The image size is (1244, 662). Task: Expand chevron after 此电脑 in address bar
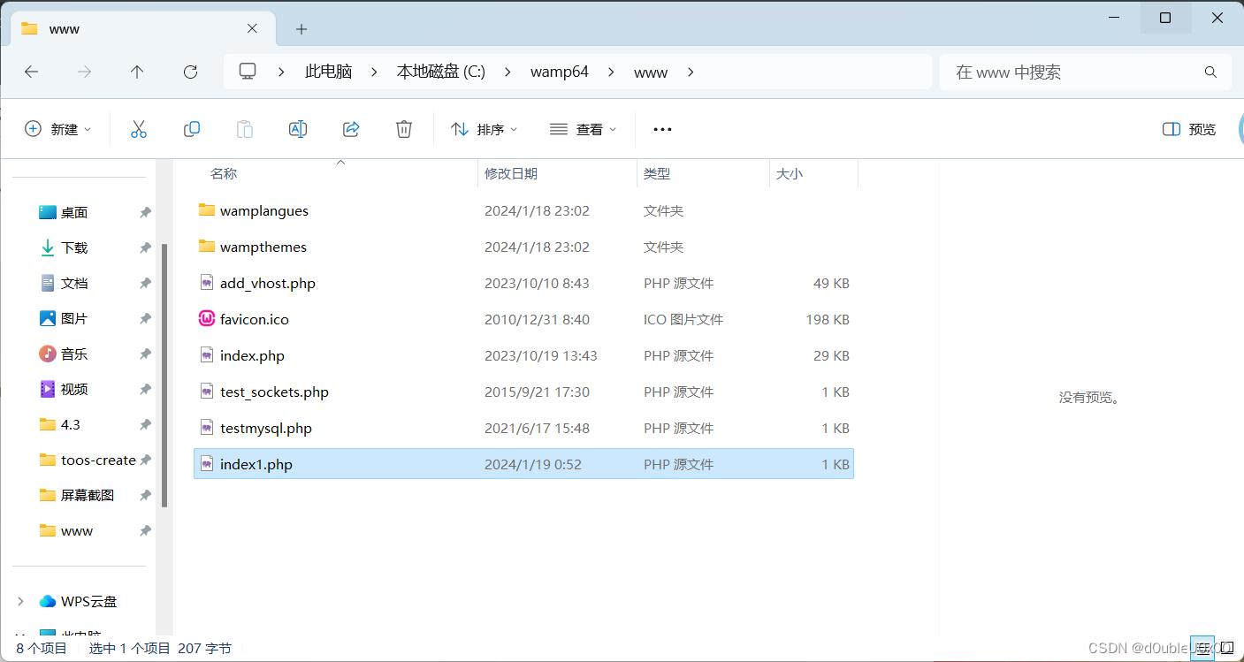[x=375, y=72]
